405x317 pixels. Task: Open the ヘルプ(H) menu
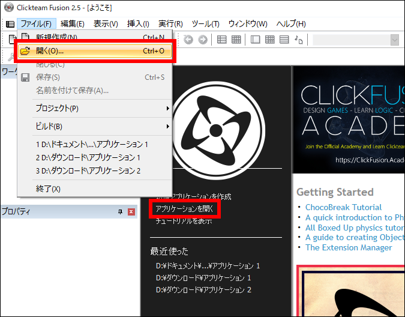tap(291, 24)
